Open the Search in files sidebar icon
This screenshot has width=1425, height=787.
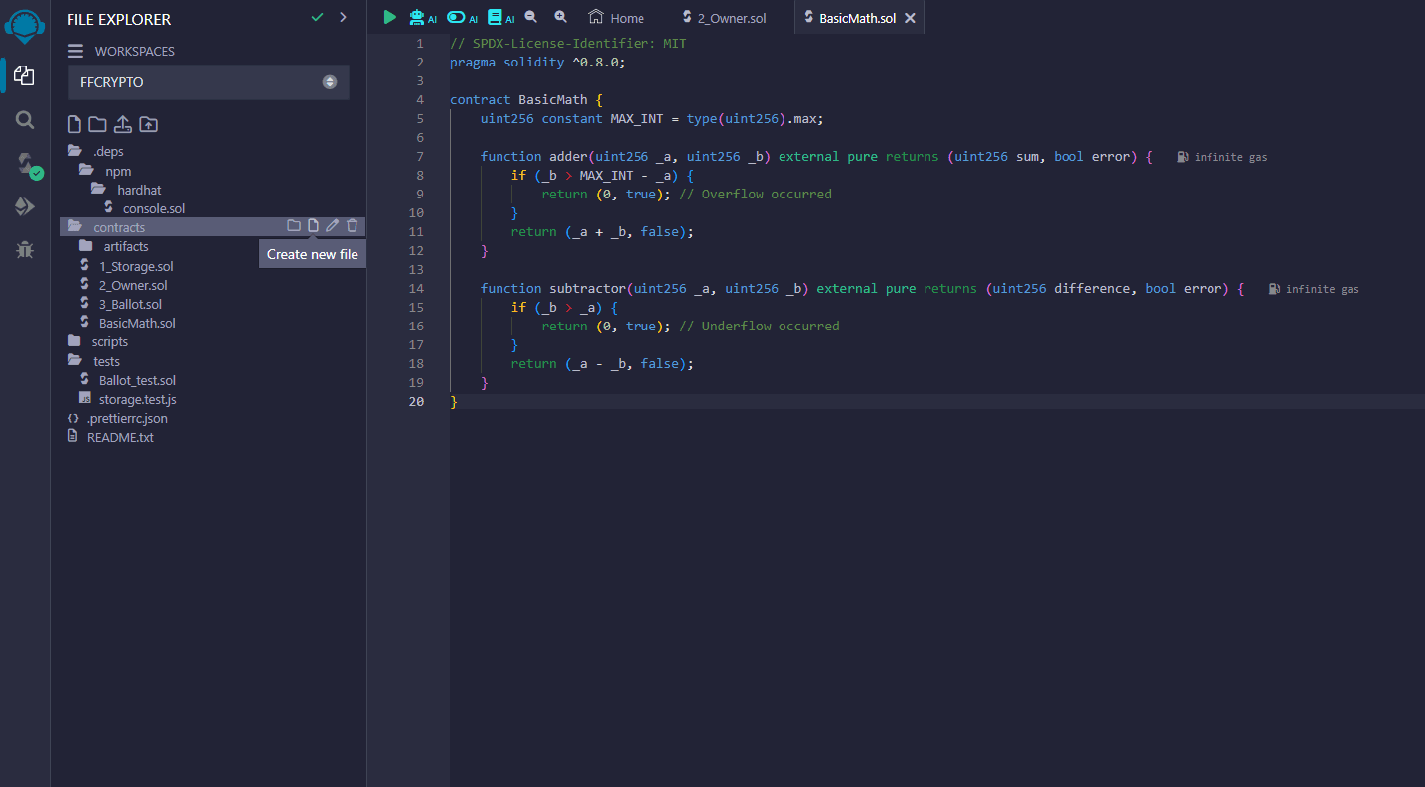coord(25,120)
